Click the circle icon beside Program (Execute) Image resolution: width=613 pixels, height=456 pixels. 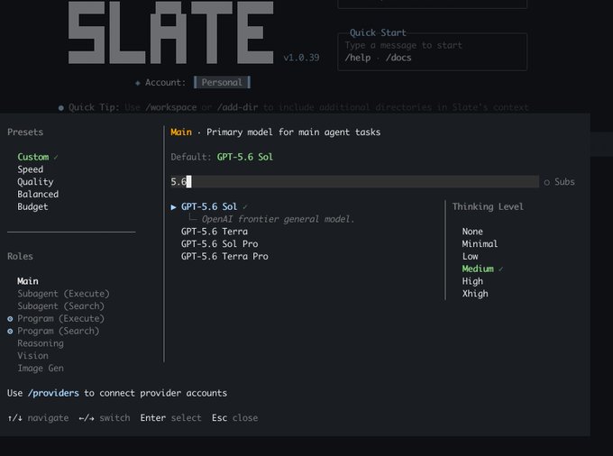click(x=10, y=319)
